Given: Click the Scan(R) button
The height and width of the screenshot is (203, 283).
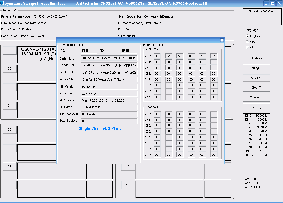Looking at the screenshot, I should pyautogui.click(x=256, y=78).
